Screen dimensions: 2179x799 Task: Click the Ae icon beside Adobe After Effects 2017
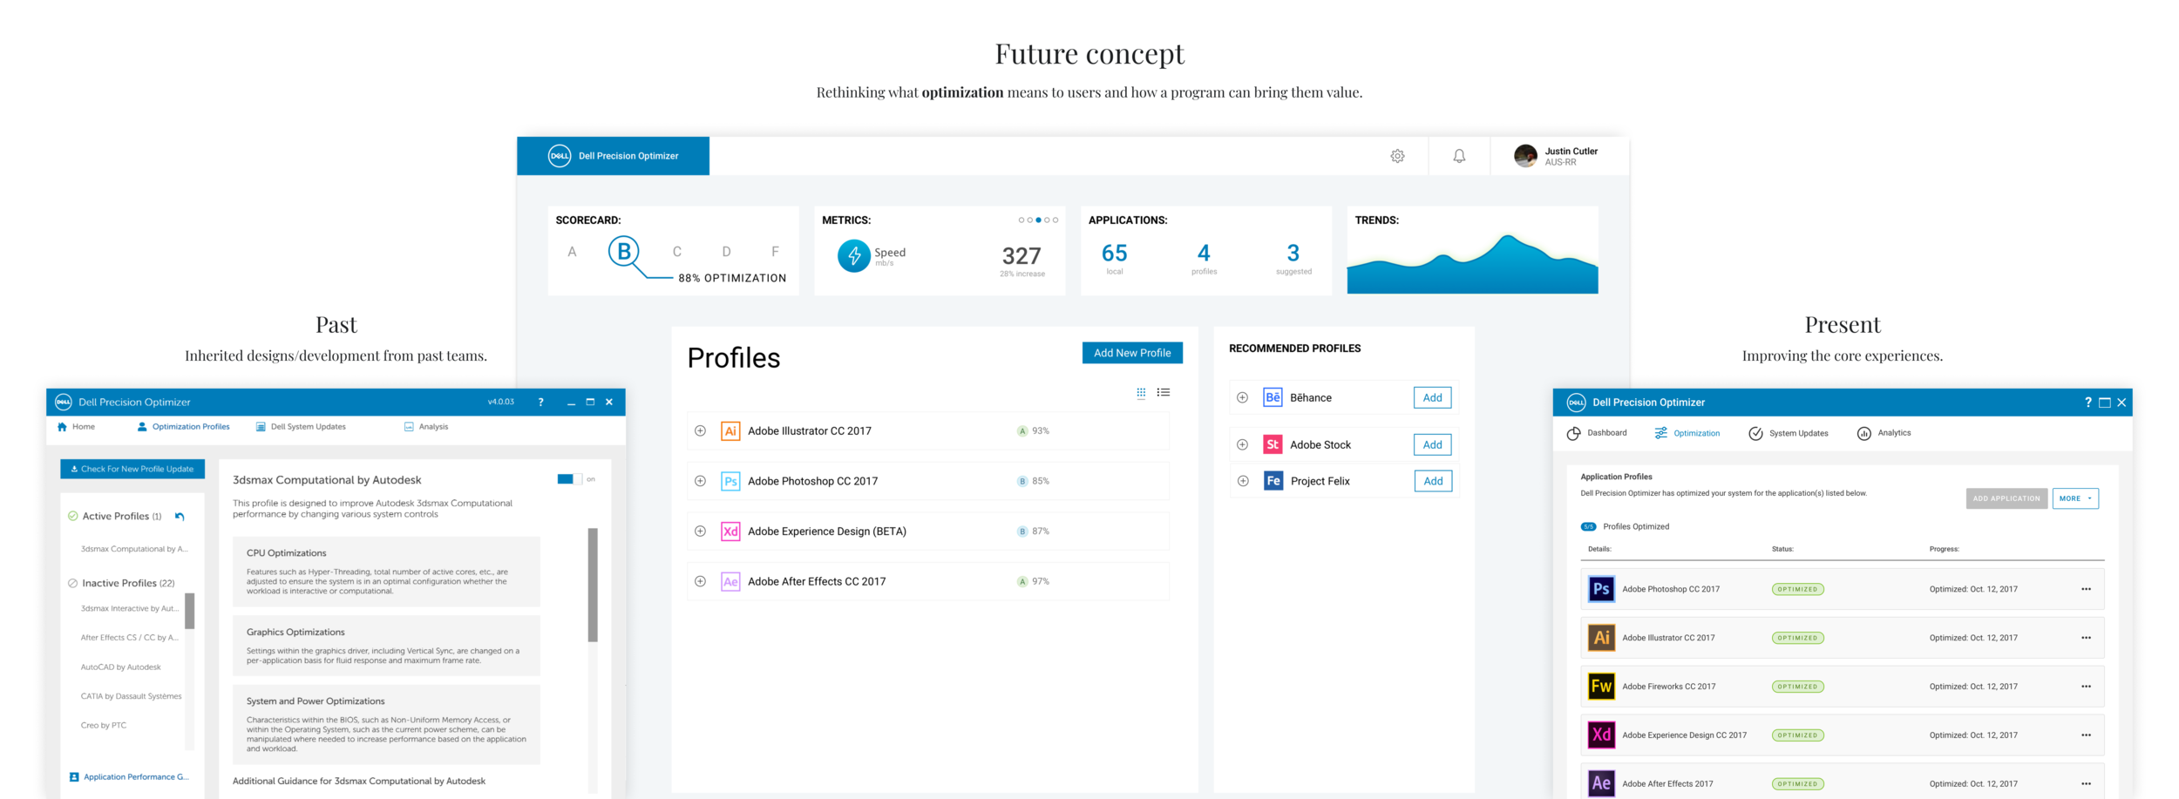1601,783
